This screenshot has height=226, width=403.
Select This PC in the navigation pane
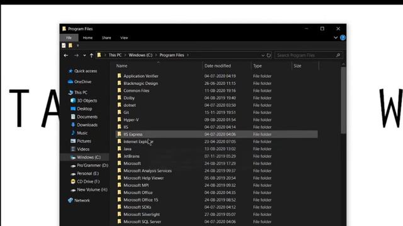(81, 92)
